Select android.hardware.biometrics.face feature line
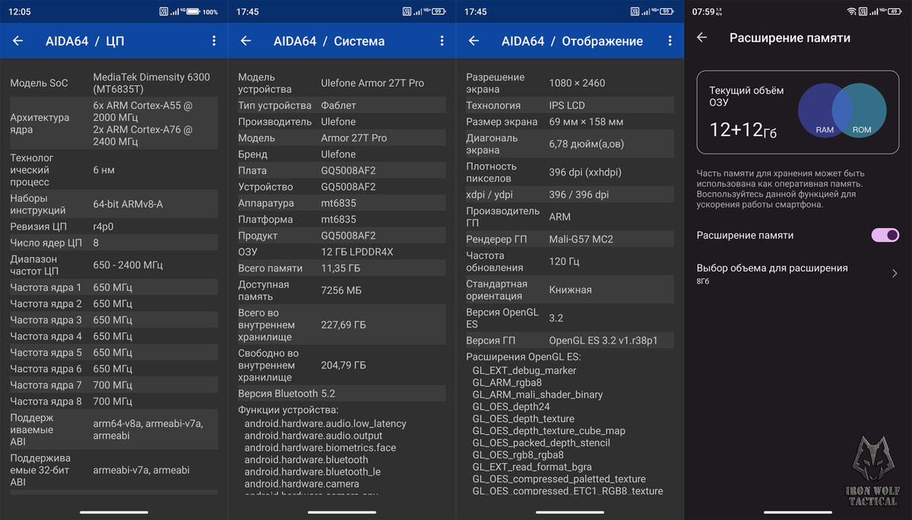912x520 pixels. 320,448
